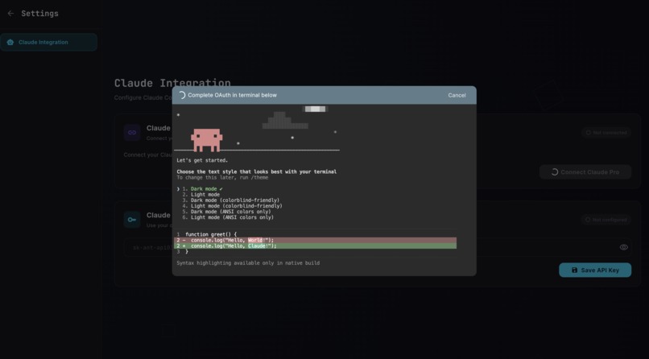The width and height of the screenshot is (649, 359).
Task: Cancel the OAuth terminal dialog
Action: tap(457, 95)
